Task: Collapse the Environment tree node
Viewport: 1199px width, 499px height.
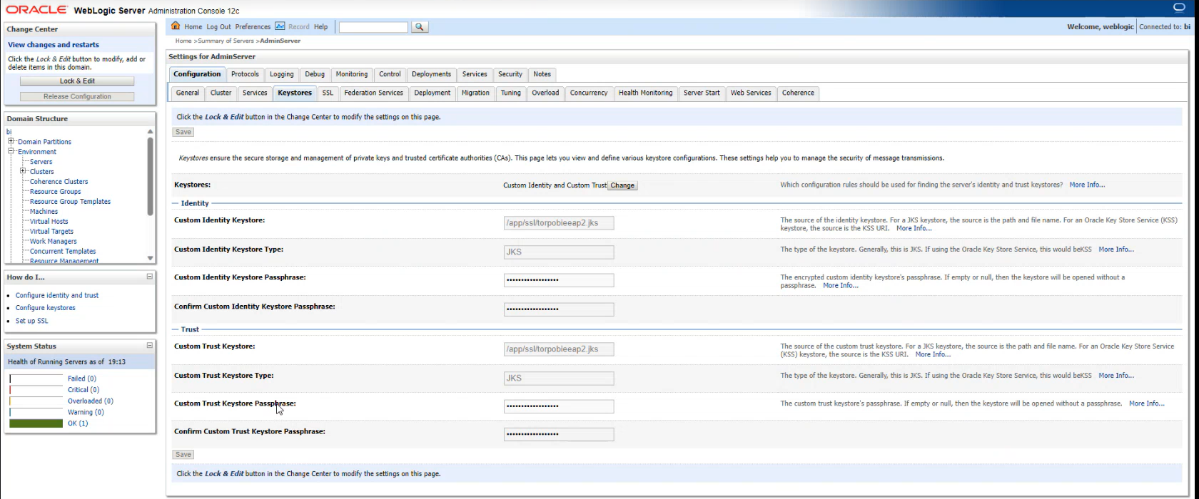Action: [11, 151]
